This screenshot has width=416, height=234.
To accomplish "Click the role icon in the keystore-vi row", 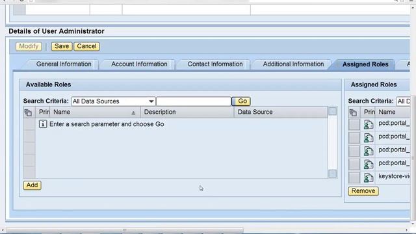I will click(369, 177).
